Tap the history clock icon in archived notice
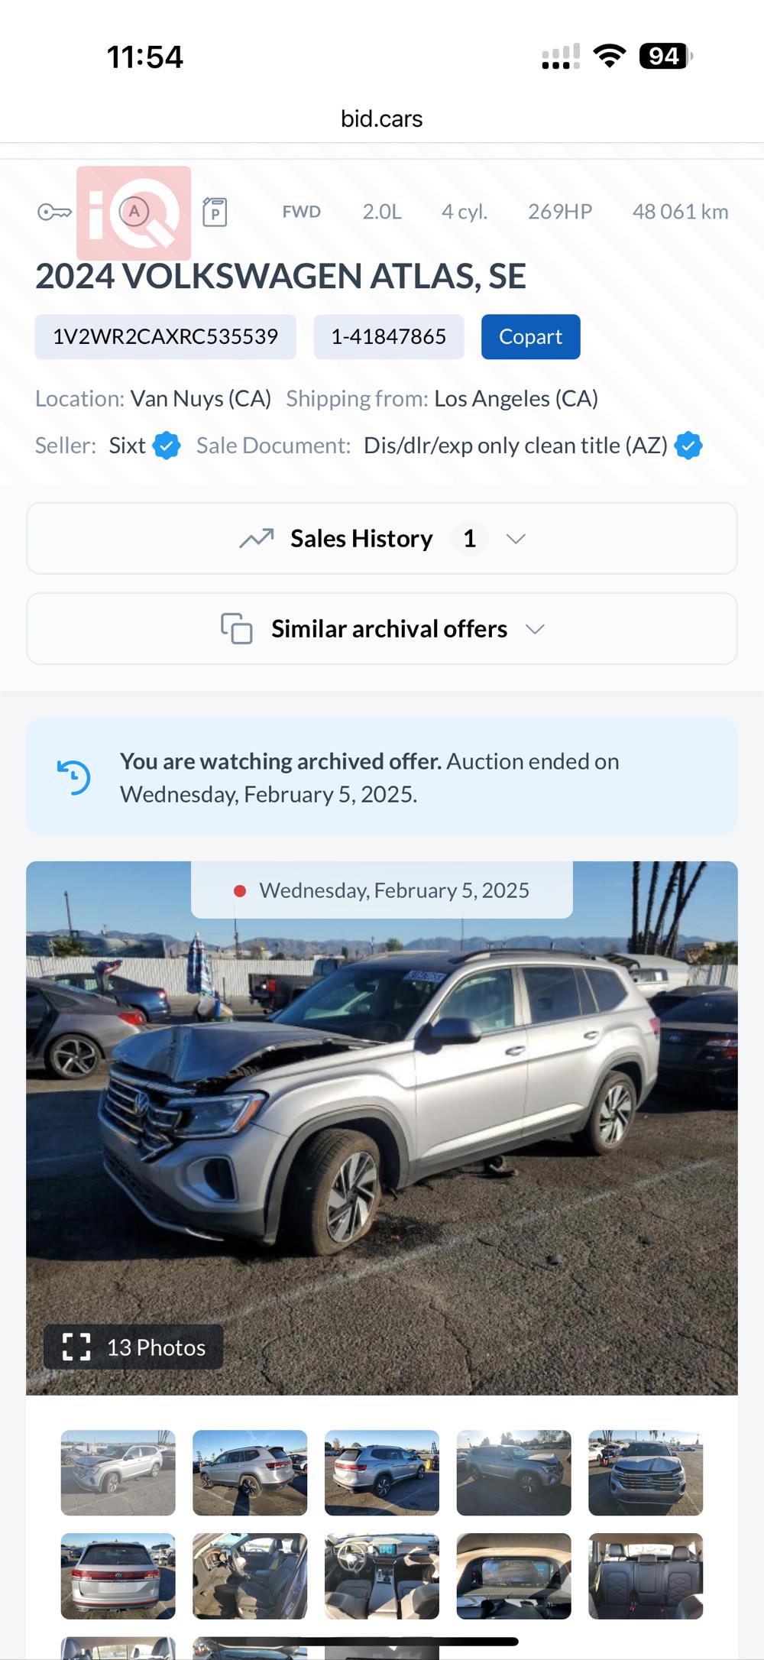This screenshot has height=1660, width=764. (74, 777)
